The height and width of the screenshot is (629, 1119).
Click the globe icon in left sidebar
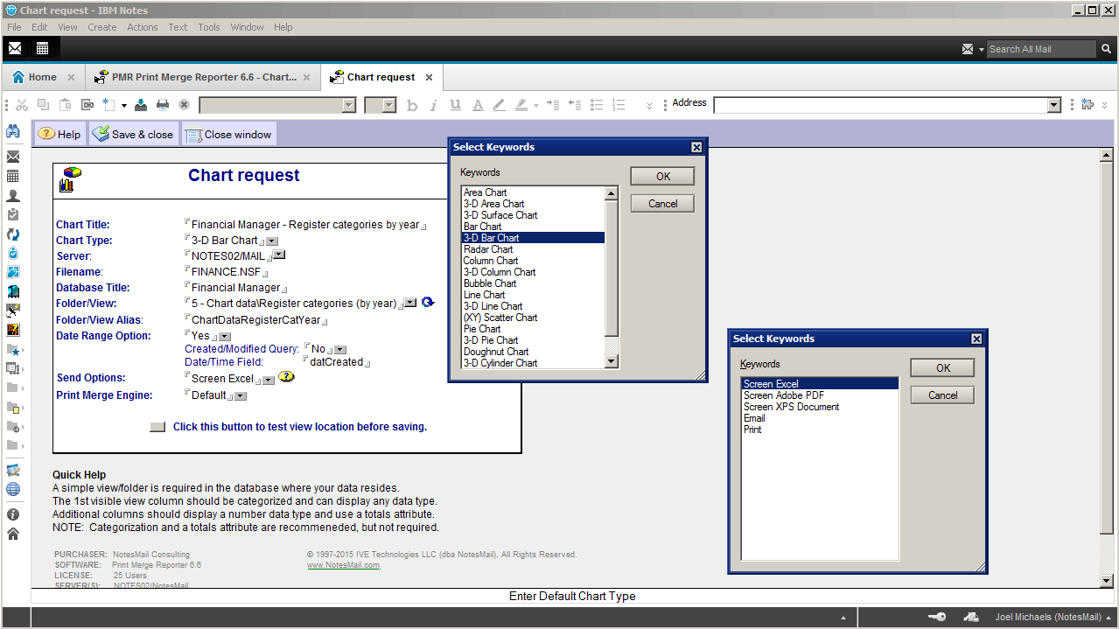(x=13, y=490)
